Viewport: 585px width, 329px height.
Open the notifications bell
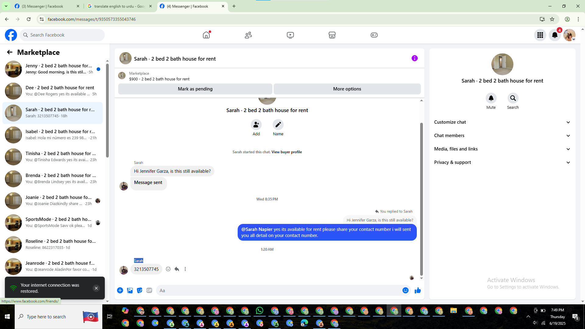[x=555, y=35]
